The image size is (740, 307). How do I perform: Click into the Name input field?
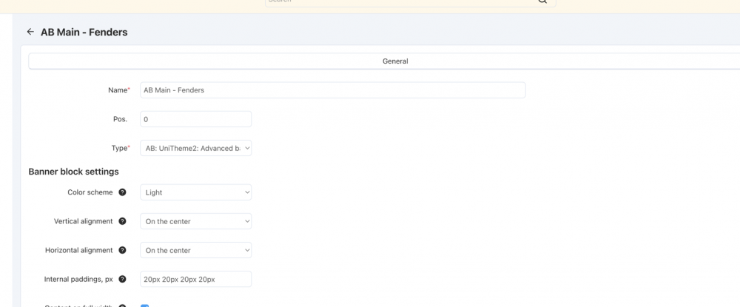(x=332, y=90)
